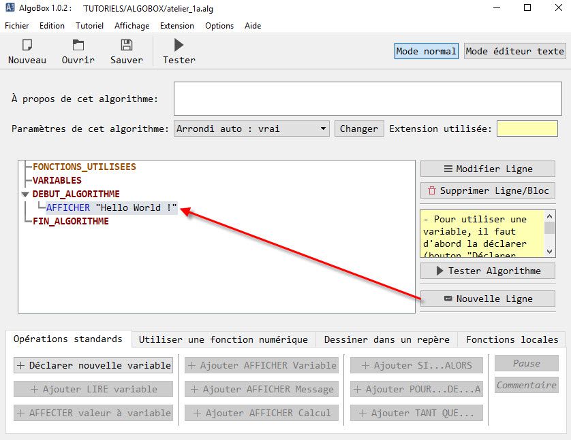Open the Aide menu
571x440 pixels.
[253, 26]
